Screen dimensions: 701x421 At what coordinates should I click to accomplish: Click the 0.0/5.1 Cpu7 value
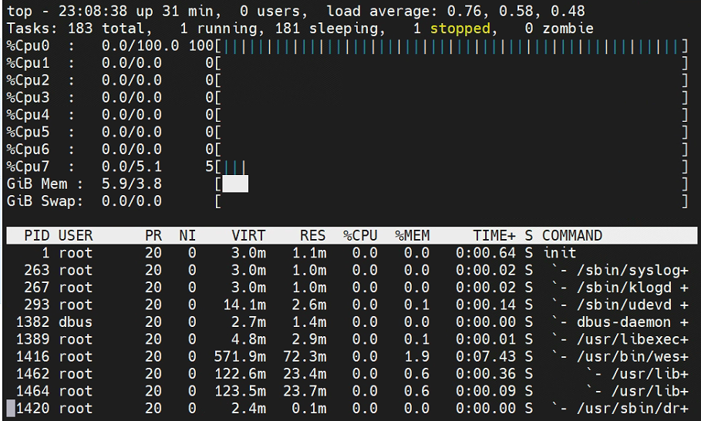pyautogui.click(x=132, y=167)
